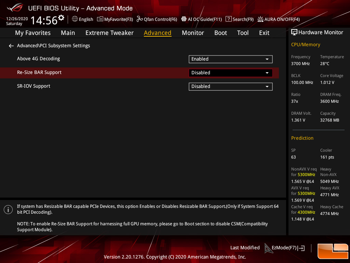
Task: Toggle AURA ON/OFF(F4) light icon
Action: pos(260,19)
